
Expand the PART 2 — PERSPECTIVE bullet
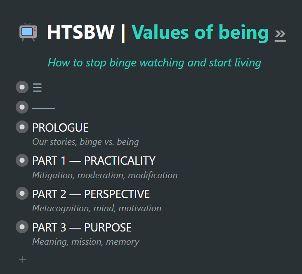(x=22, y=193)
